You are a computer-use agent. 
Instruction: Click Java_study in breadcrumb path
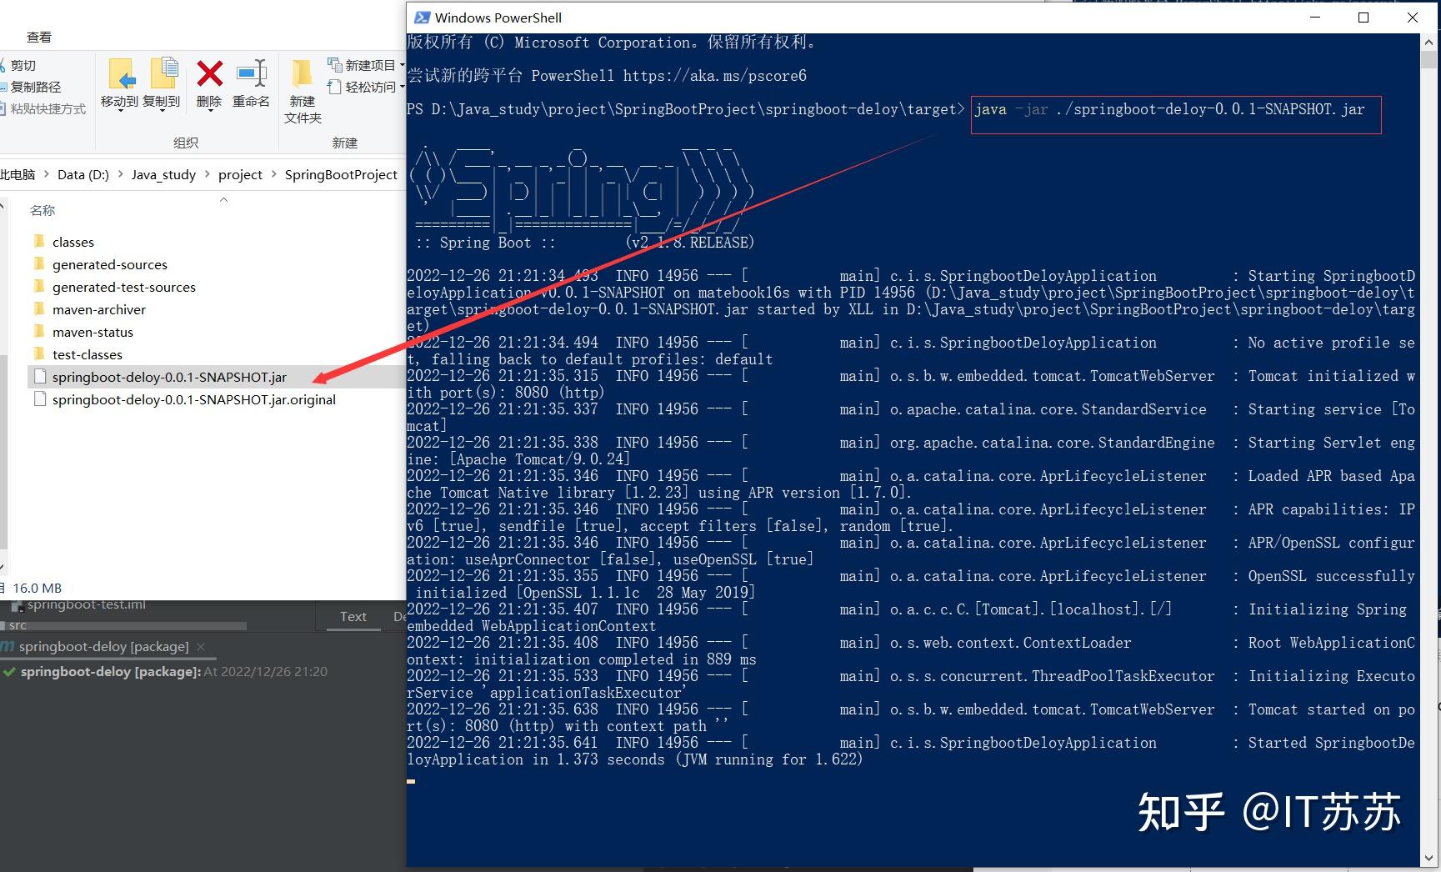163,174
